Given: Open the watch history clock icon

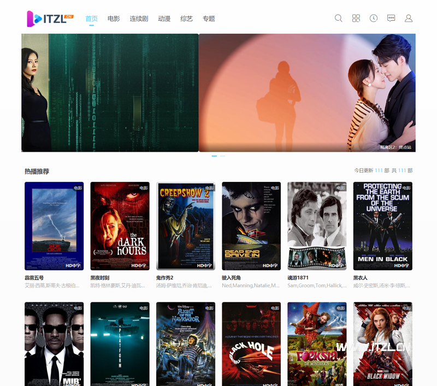Looking at the screenshot, I should pyautogui.click(x=374, y=18).
